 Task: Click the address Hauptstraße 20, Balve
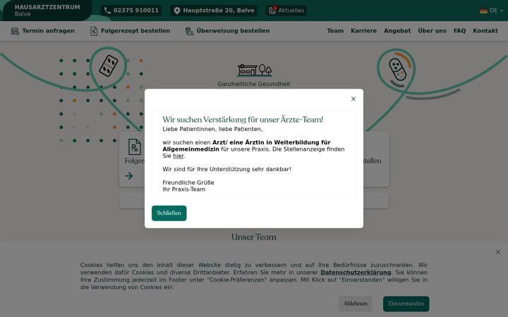(x=219, y=11)
